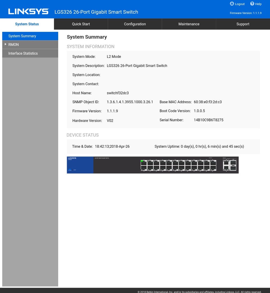The image size is (270, 293).
Task: Click the Base MAC Address value 60:38:e0:f3:2d:c3
Action: pyautogui.click(x=208, y=102)
